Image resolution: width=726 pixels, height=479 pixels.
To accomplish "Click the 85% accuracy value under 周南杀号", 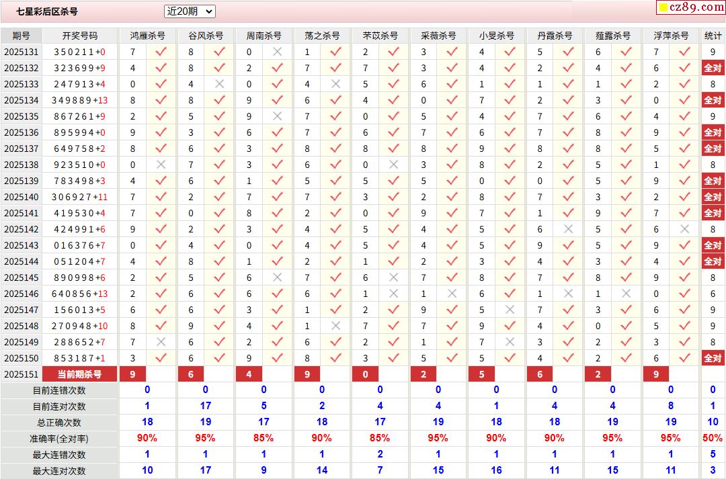I will tap(264, 438).
